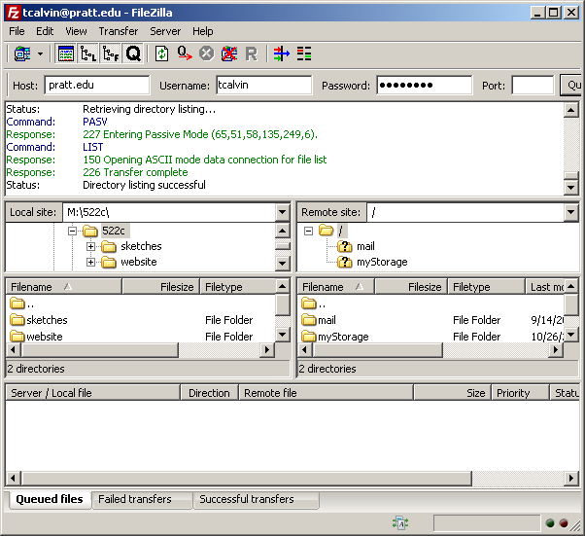Toggle transfer queue display icon
The image size is (585, 536).
(133, 54)
